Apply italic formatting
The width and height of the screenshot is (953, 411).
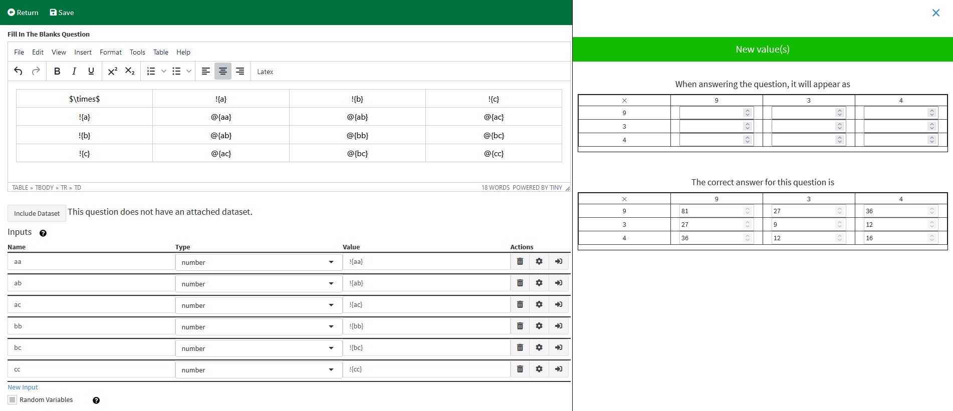click(74, 72)
